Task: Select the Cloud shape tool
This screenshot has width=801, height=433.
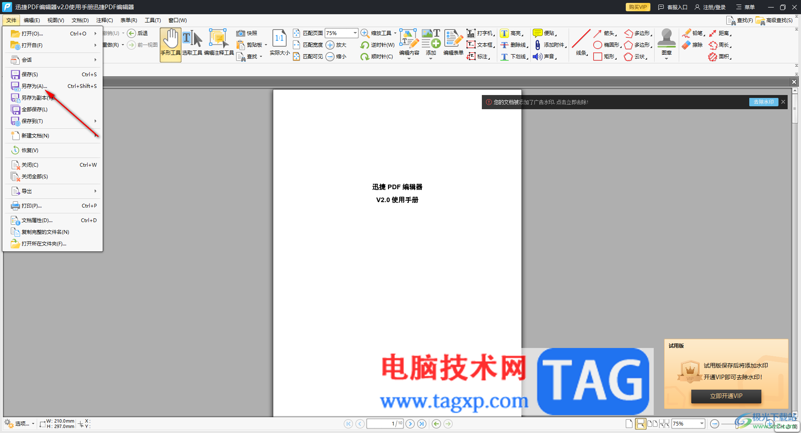Action: coord(636,57)
